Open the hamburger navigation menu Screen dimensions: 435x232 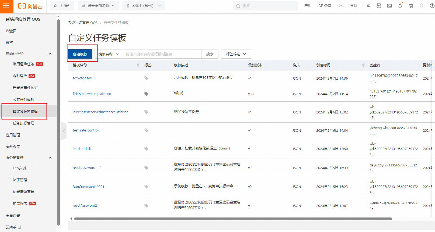tap(6, 6)
